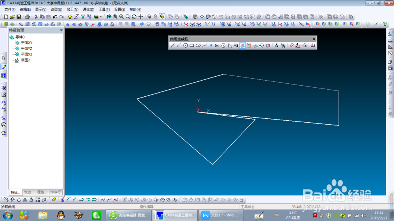Image resolution: width=394 pixels, height=221 pixels.
Task: Select 草图2 in the feature tree
Action: [x=25, y=60]
